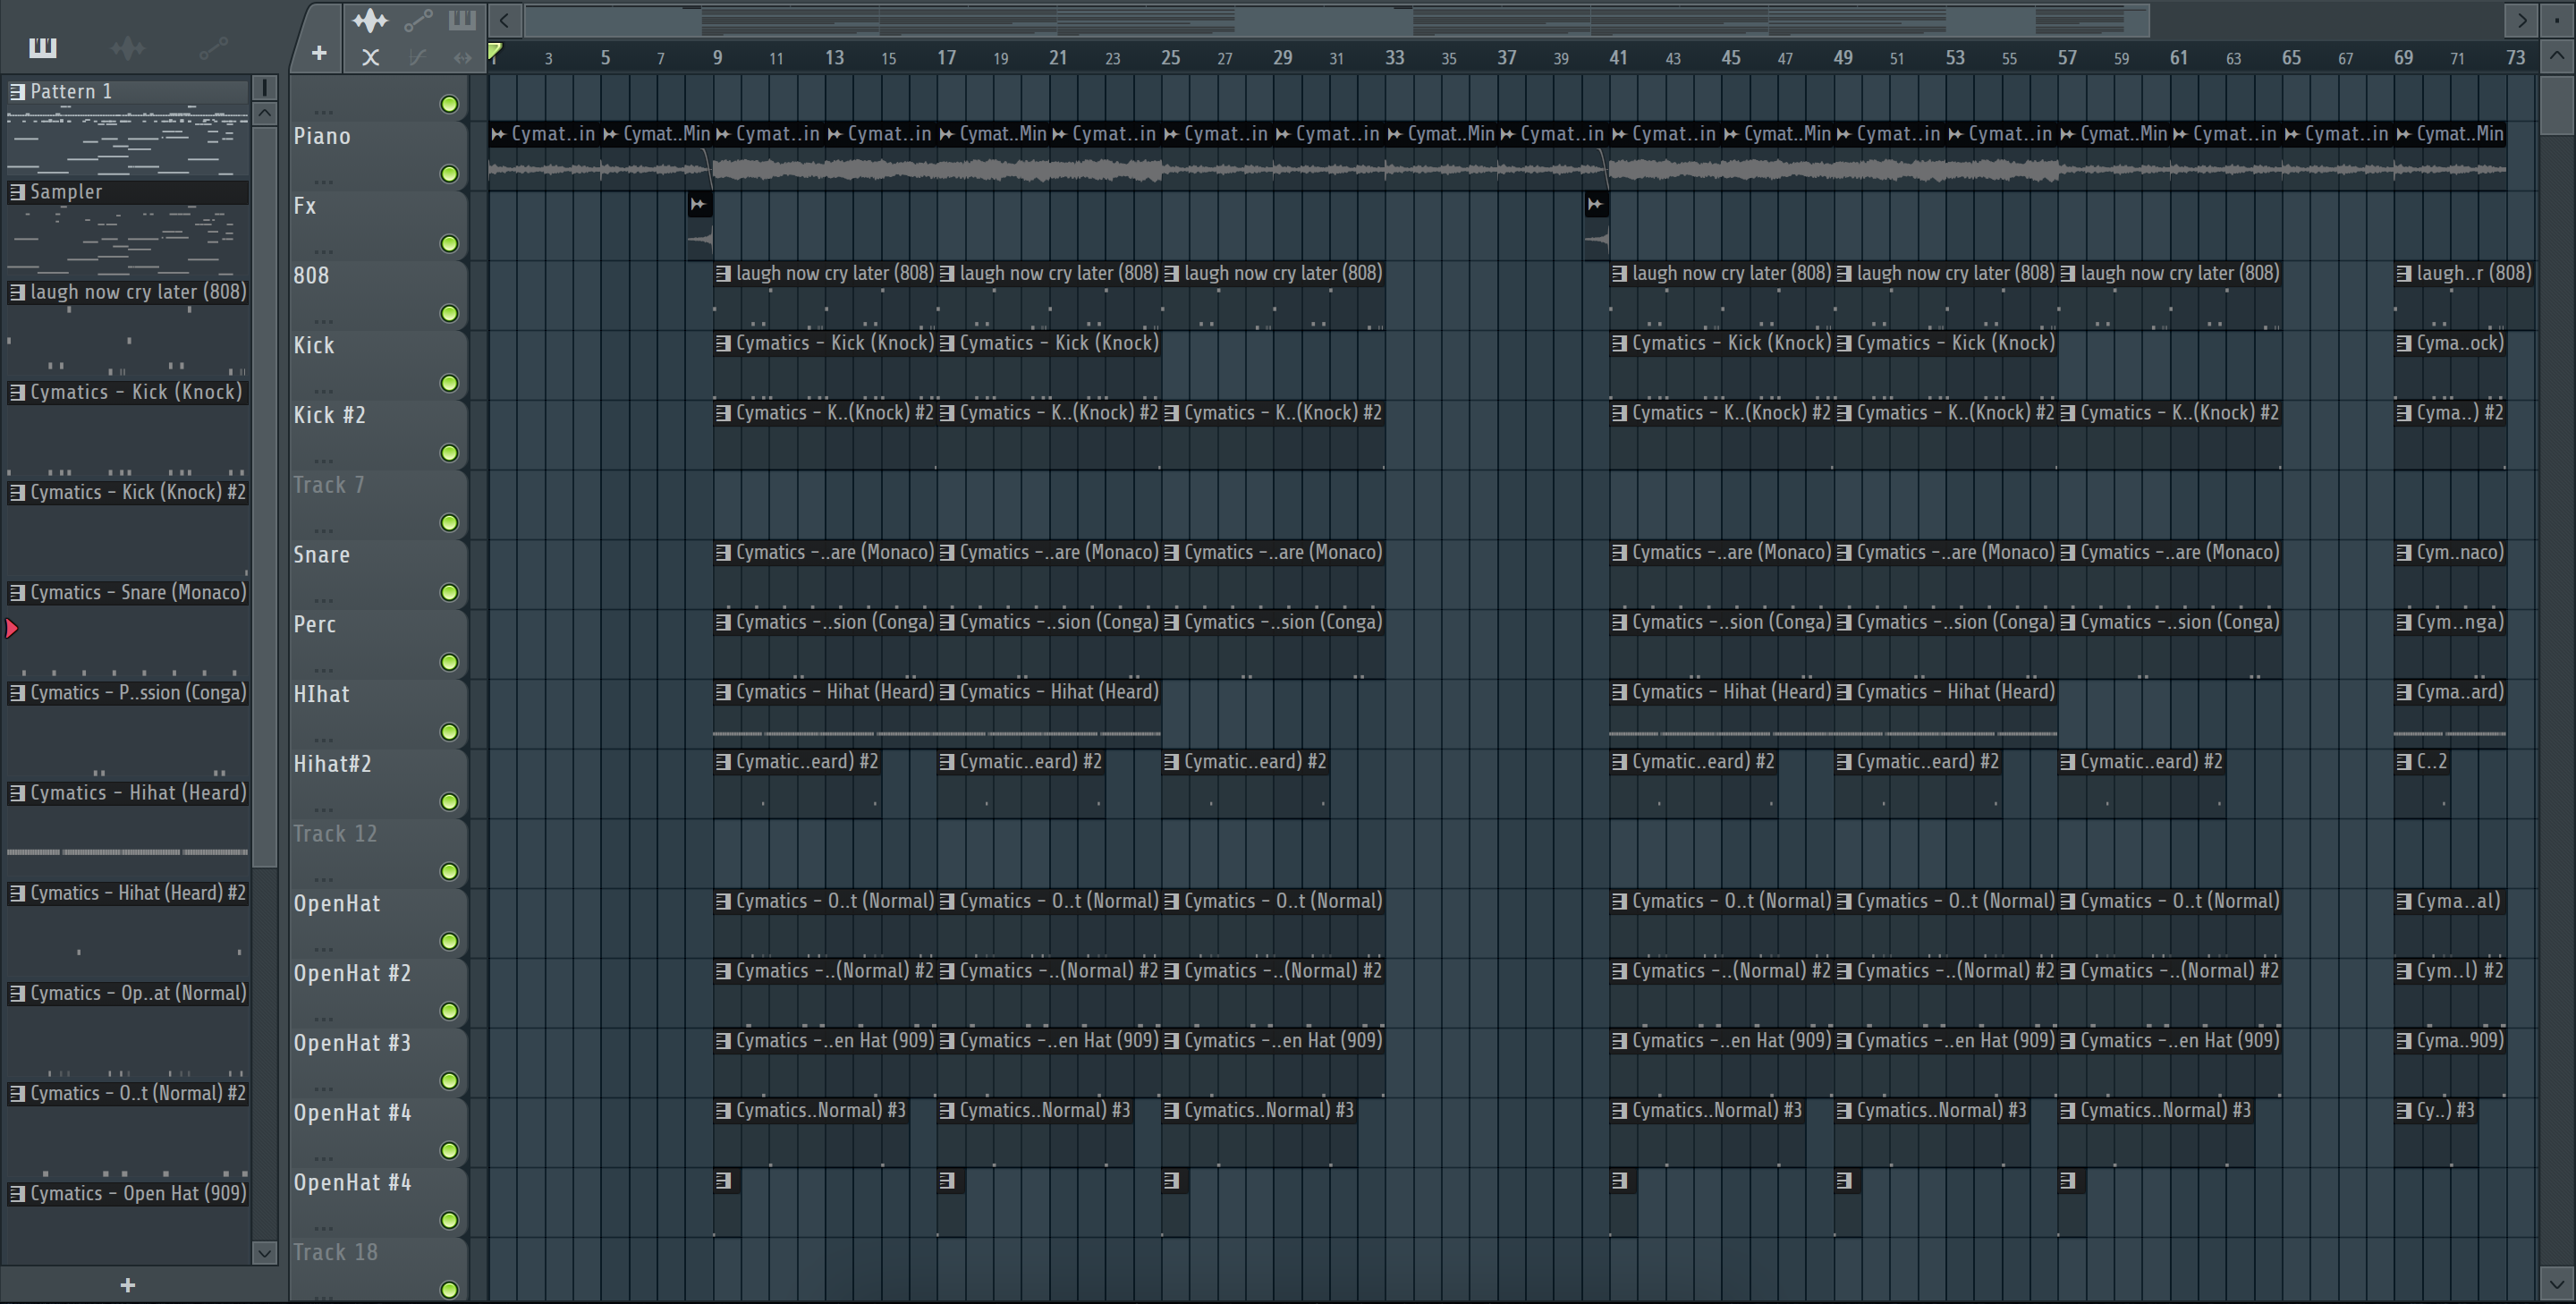2576x1304 pixels.
Task: Select the audio clip focus waveform icon
Action: point(370,20)
